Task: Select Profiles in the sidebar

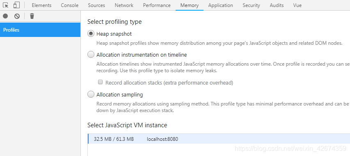Action: [x=40, y=30]
